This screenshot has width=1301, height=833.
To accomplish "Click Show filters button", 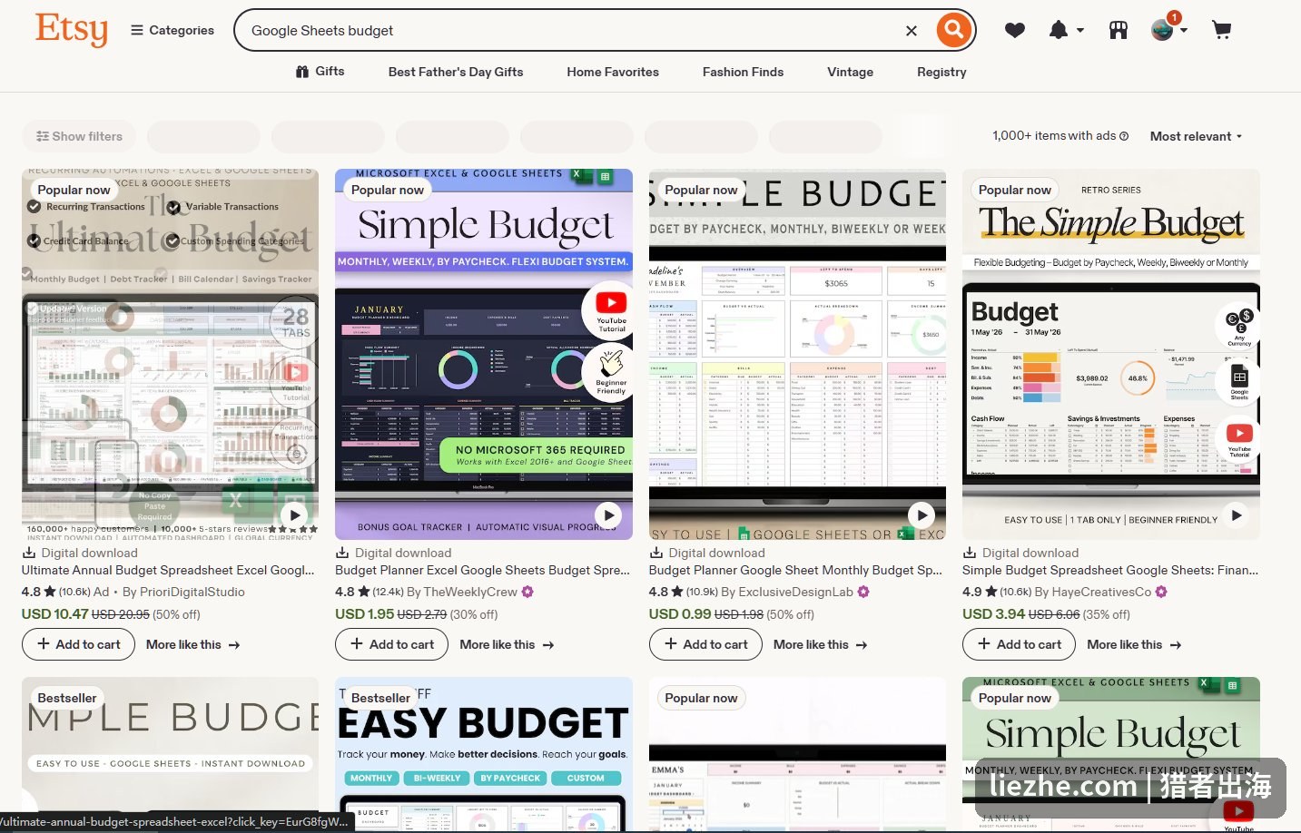I will click(79, 136).
